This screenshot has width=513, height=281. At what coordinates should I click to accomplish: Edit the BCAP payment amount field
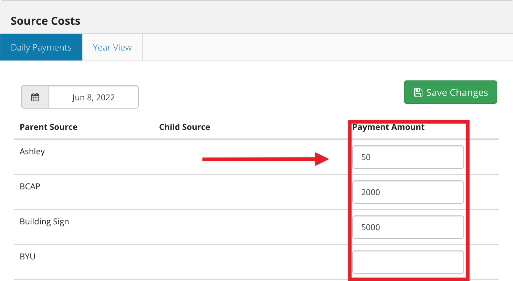[408, 192]
